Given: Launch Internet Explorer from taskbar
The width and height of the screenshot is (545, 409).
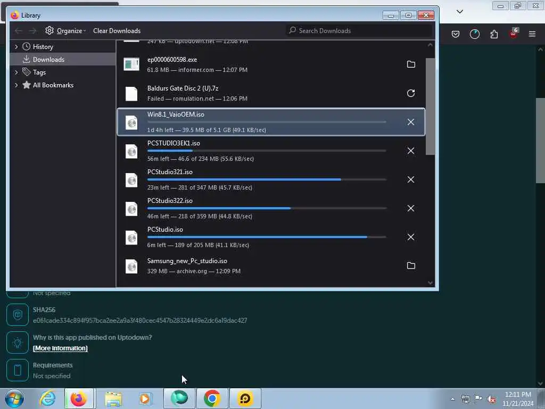Looking at the screenshot, I should coord(47,398).
